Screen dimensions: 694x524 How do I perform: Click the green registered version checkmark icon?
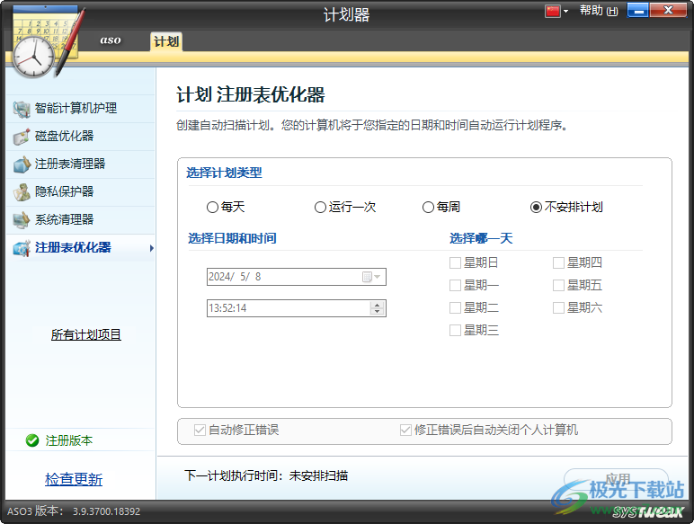[32, 440]
